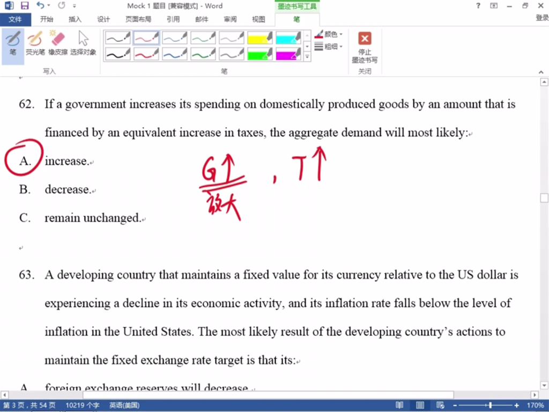Open the Help question mark icon
Image resolution: width=549 pixels, height=412 pixels.
tap(478, 6)
